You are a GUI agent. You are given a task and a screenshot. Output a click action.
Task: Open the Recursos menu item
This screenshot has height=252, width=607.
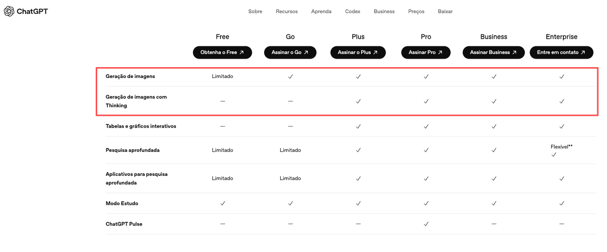[287, 11]
